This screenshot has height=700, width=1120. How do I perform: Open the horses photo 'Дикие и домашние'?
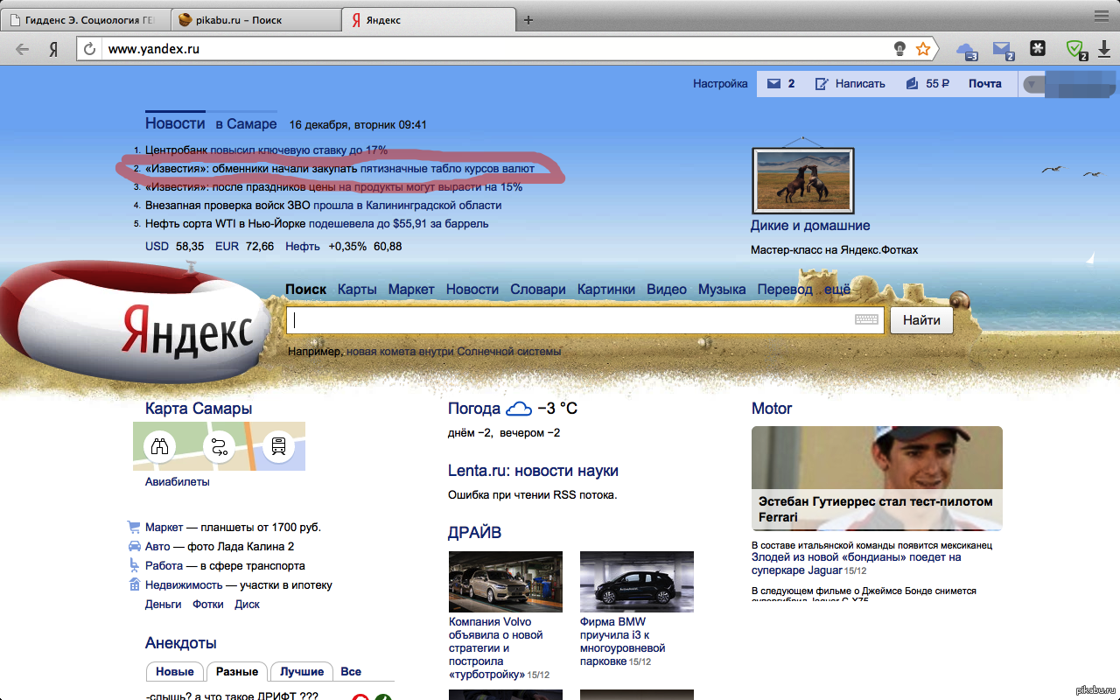click(x=802, y=180)
